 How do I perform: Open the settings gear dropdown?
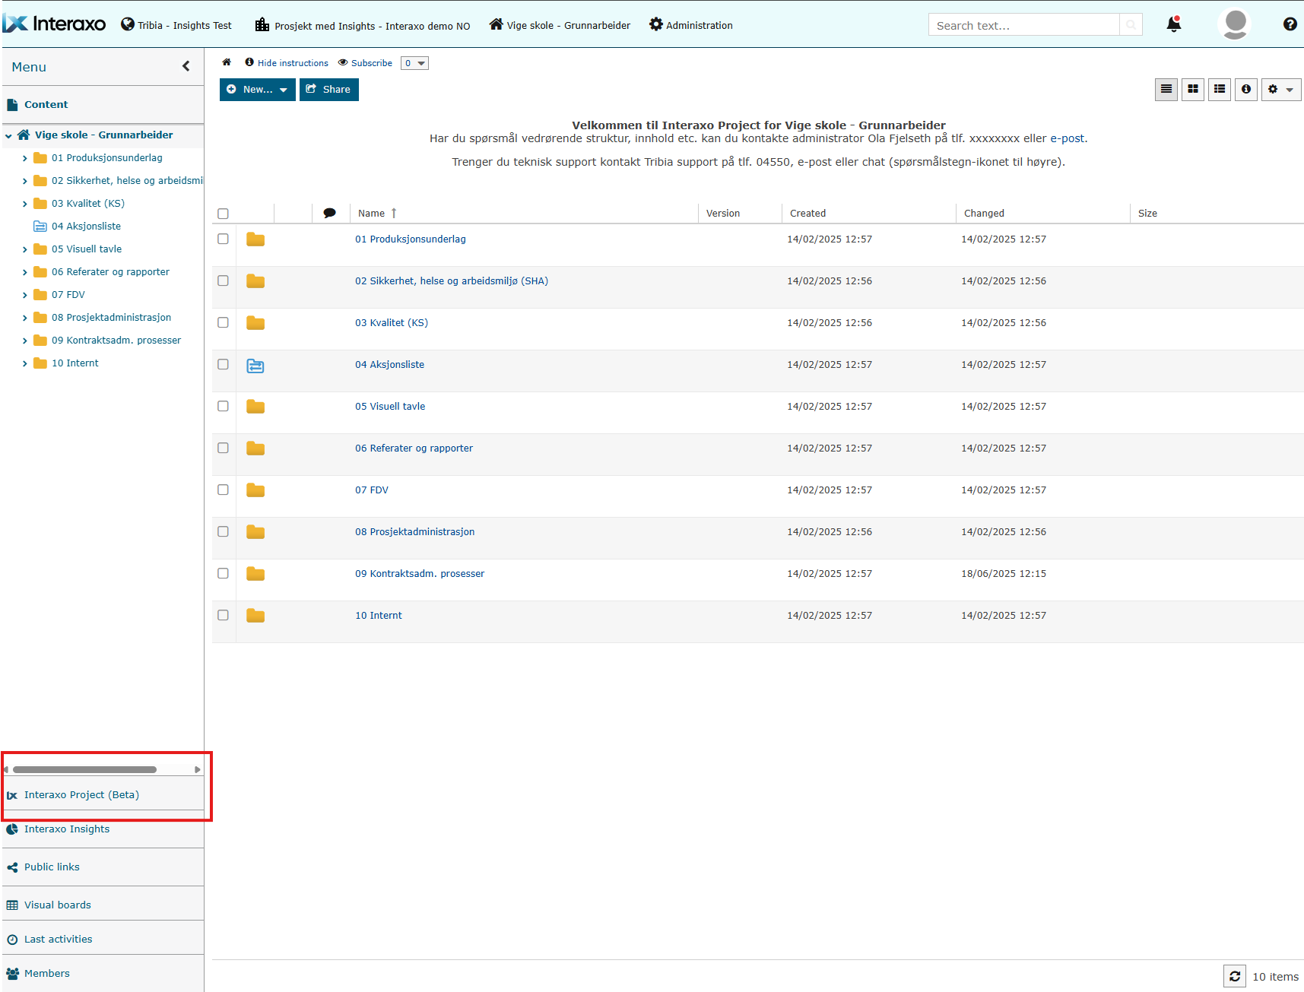point(1280,90)
